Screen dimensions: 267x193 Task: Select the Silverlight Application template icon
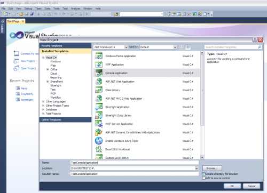point(99,107)
